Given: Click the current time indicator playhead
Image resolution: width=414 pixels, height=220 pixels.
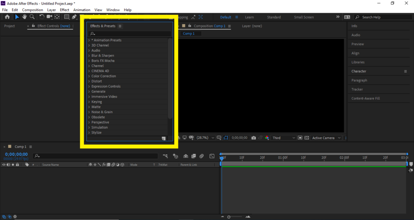Looking at the screenshot, I should pyautogui.click(x=222, y=158).
